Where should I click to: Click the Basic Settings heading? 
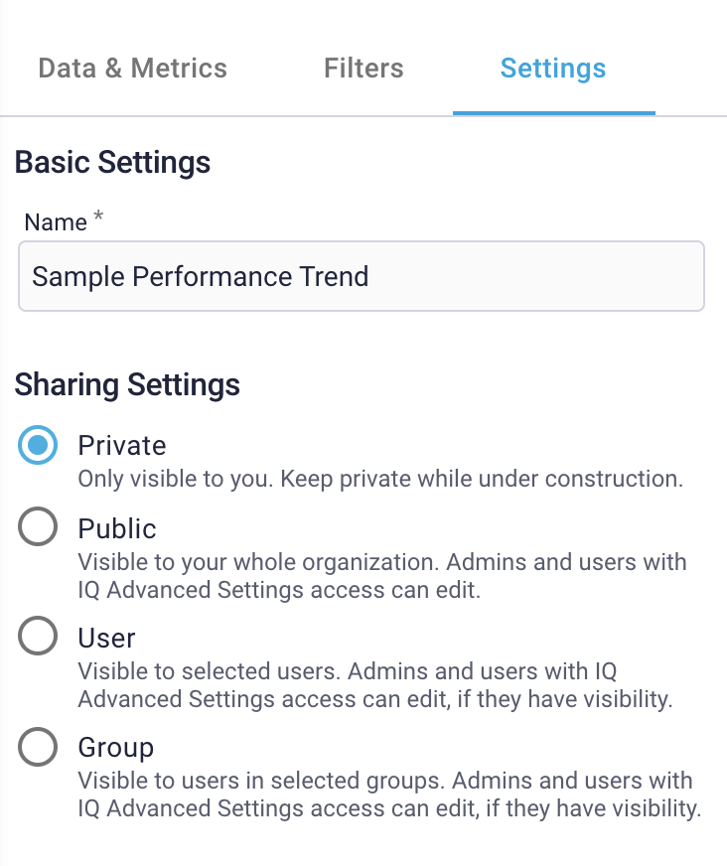point(112,162)
